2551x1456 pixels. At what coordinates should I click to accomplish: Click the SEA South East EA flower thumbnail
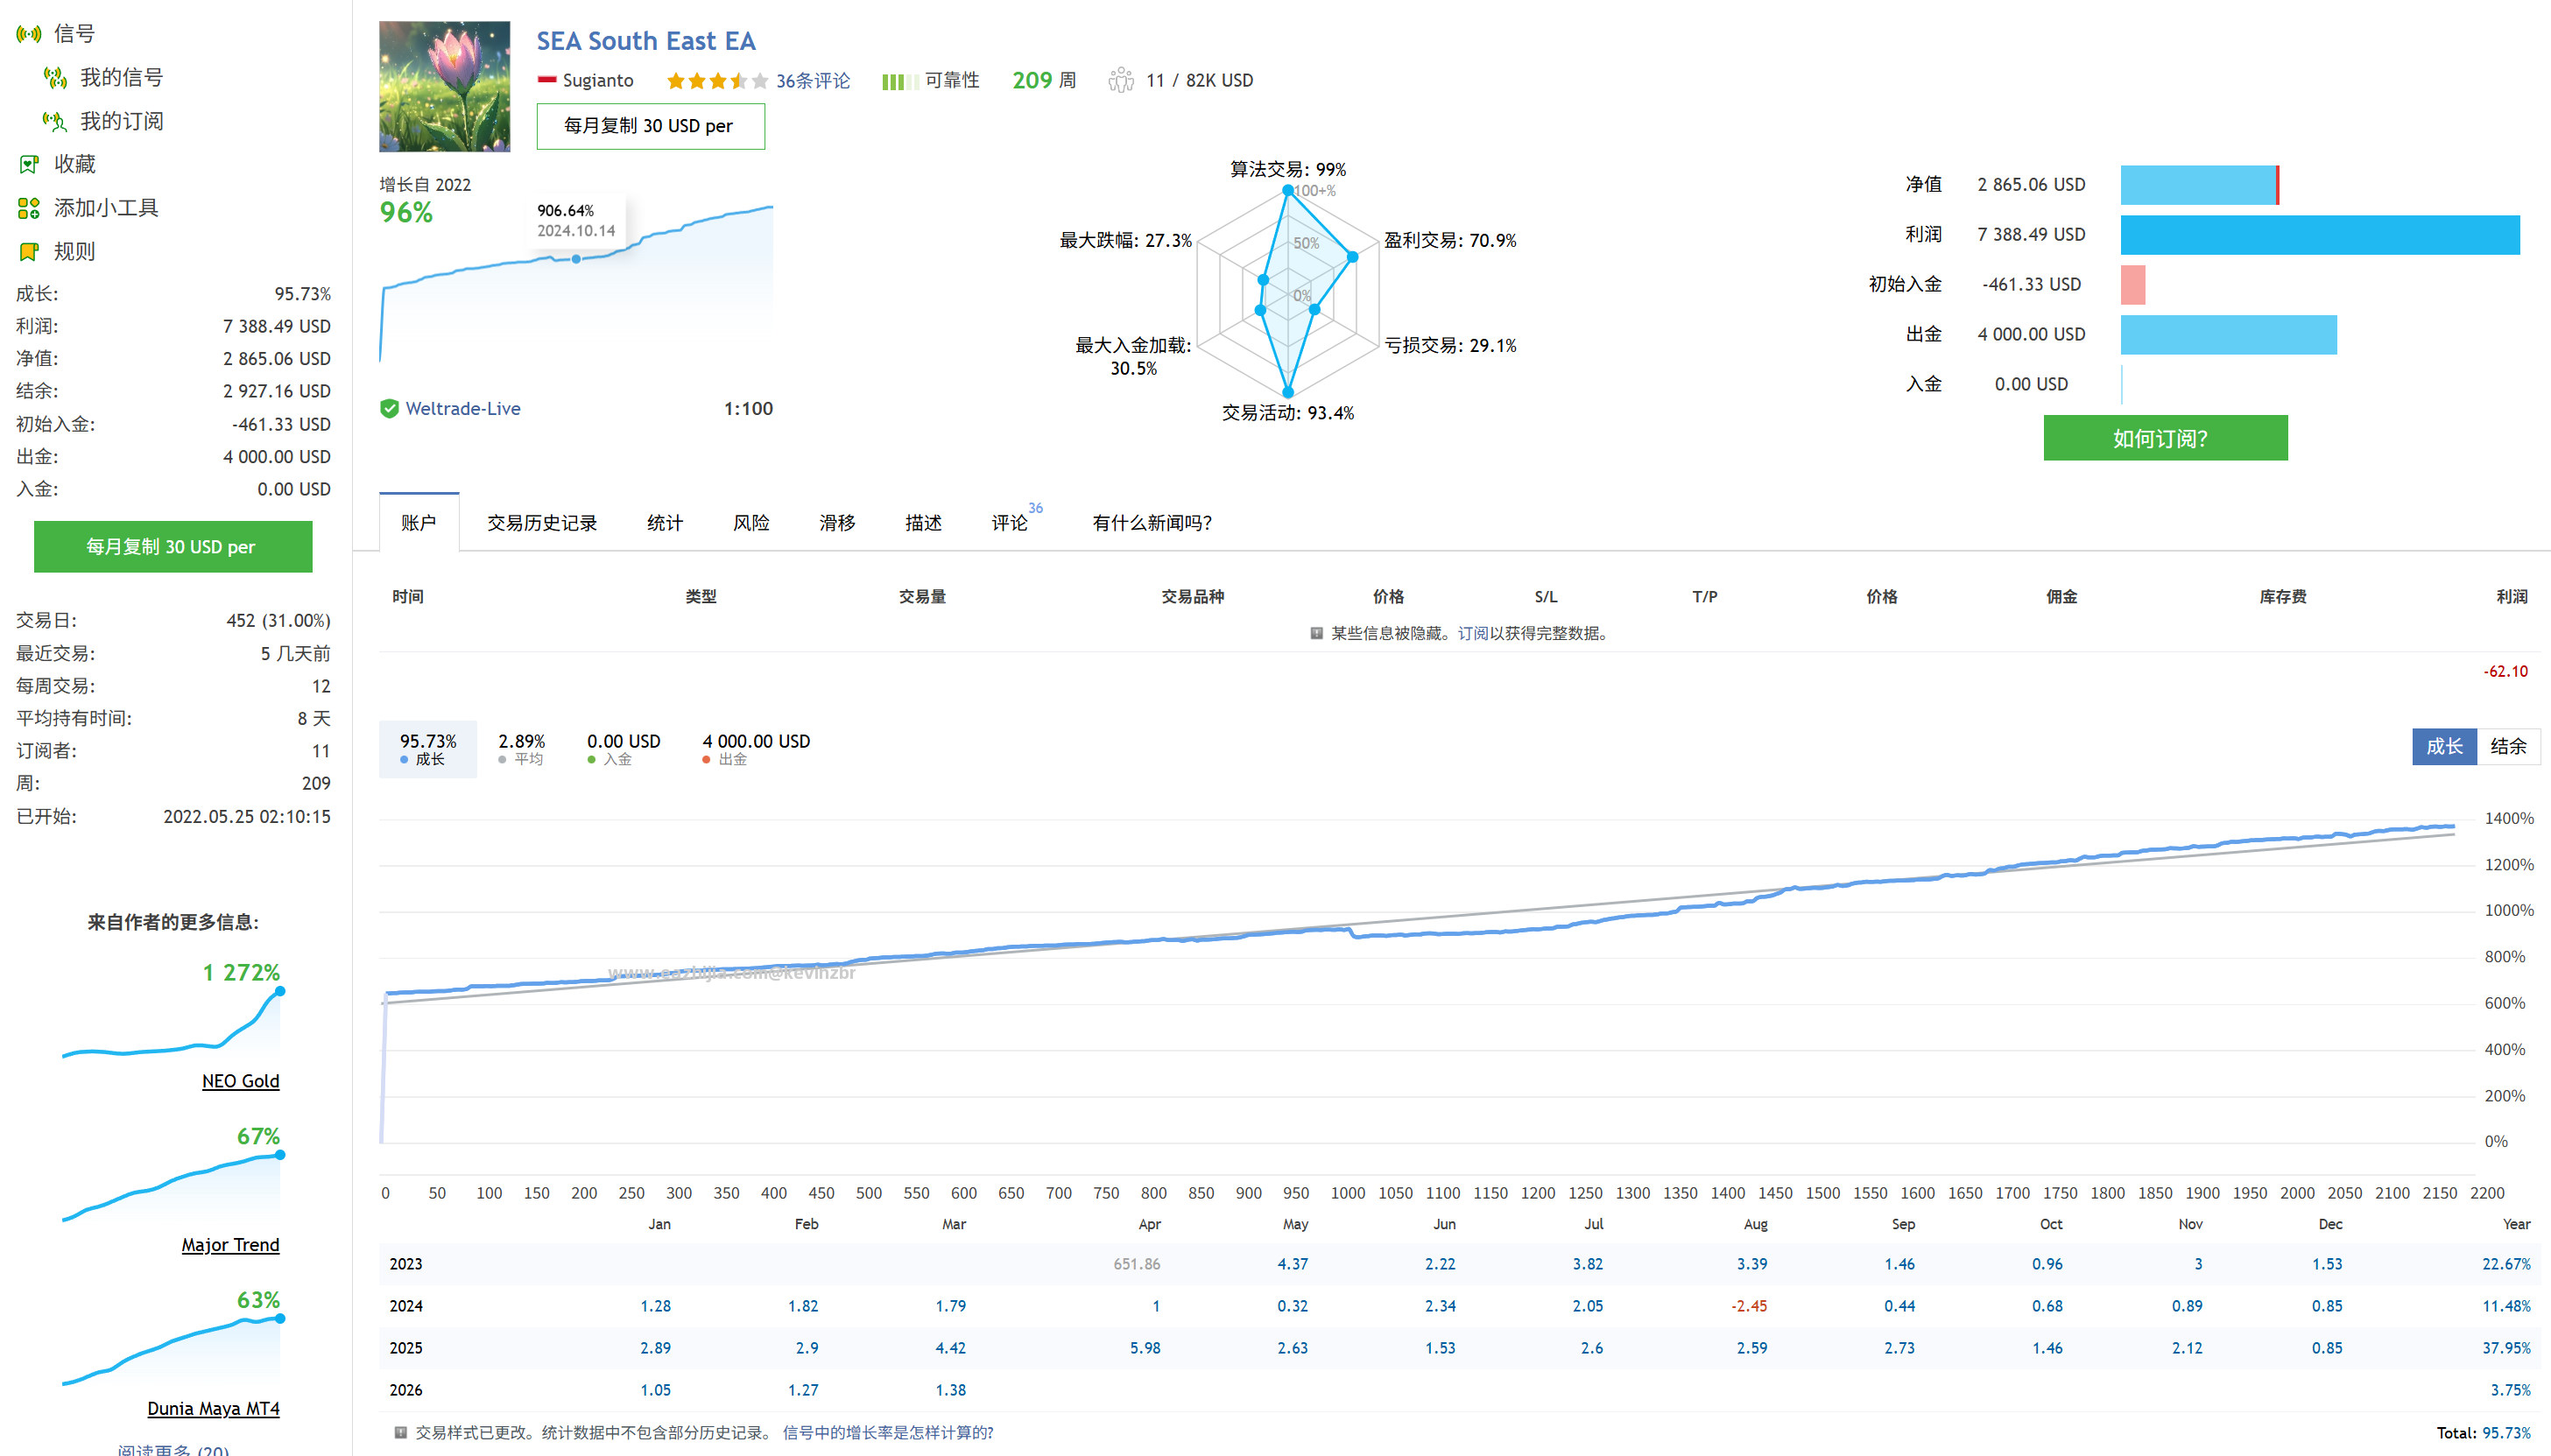pyautogui.click(x=444, y=87)
